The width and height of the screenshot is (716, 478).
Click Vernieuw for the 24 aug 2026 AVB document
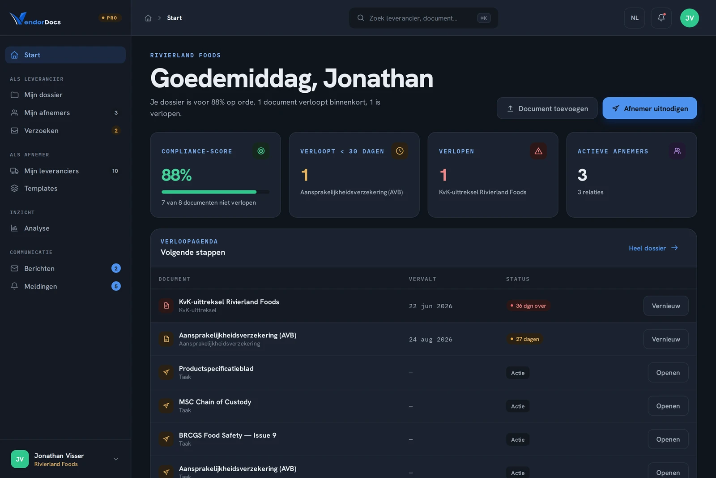(666, 339)
